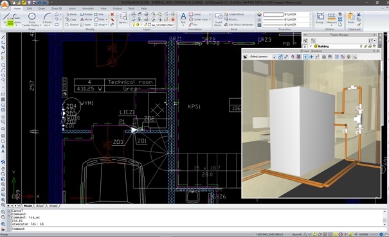Switch to the Uklad1 layout tab
389x237 pixels.
(x=40, y=206)
